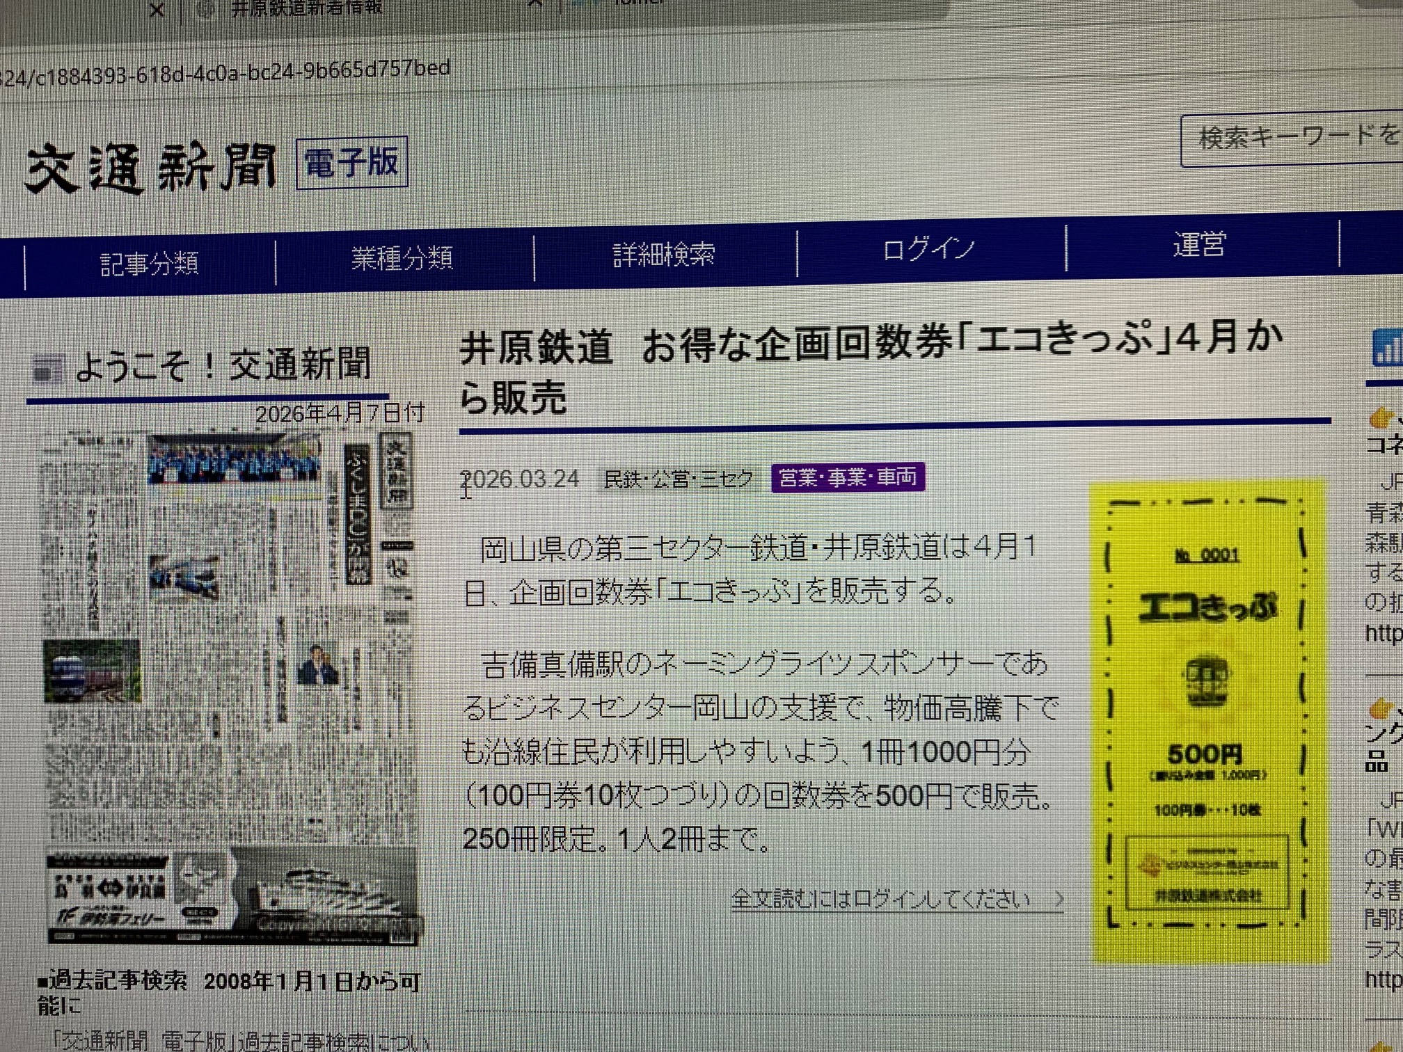Select the 民鉄・公営・三セク category tag
1403x1052 pixels.
coord(679,479)
